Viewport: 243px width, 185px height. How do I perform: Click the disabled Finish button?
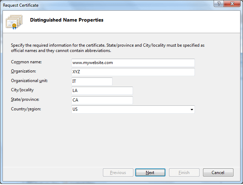point(184,173)
